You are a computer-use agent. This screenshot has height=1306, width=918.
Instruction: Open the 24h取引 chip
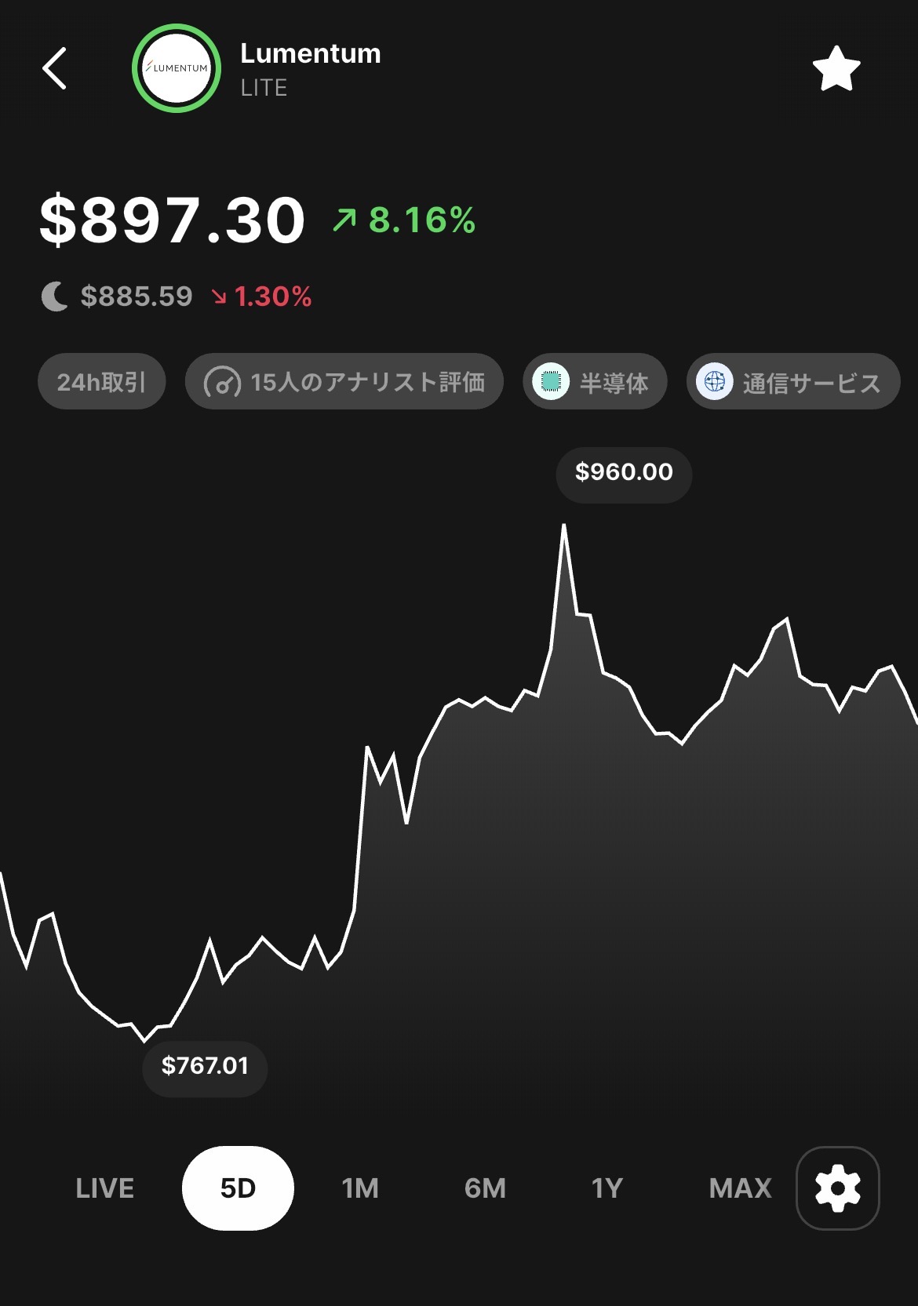pyautogui.click(x=101, y=382)
